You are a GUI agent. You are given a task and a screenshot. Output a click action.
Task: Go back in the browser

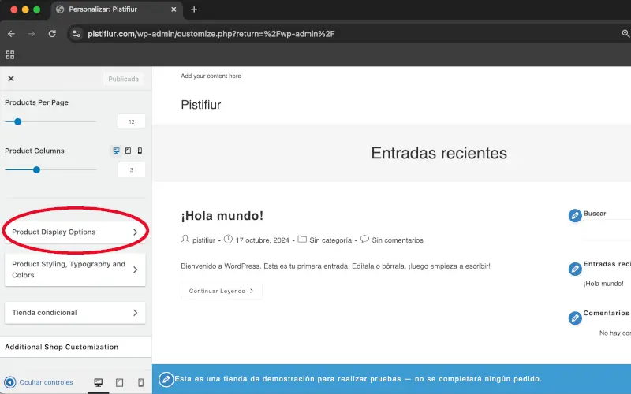(11, 34)
